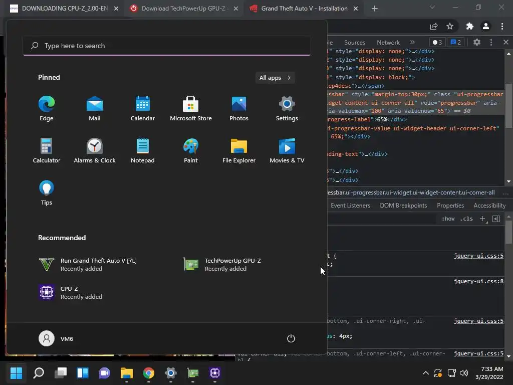This screenshot has height=385, width=513.
Task: Open Settings from the taskbar
Action: 170,373
